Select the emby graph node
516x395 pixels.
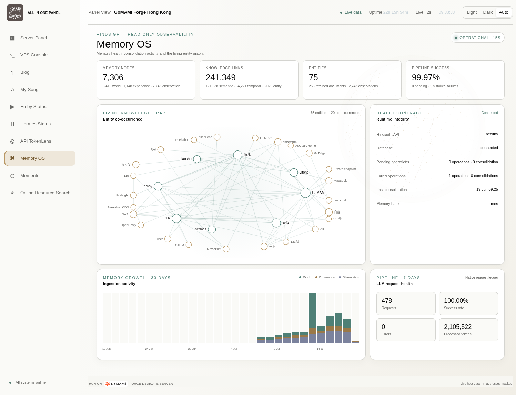[158, 186]
